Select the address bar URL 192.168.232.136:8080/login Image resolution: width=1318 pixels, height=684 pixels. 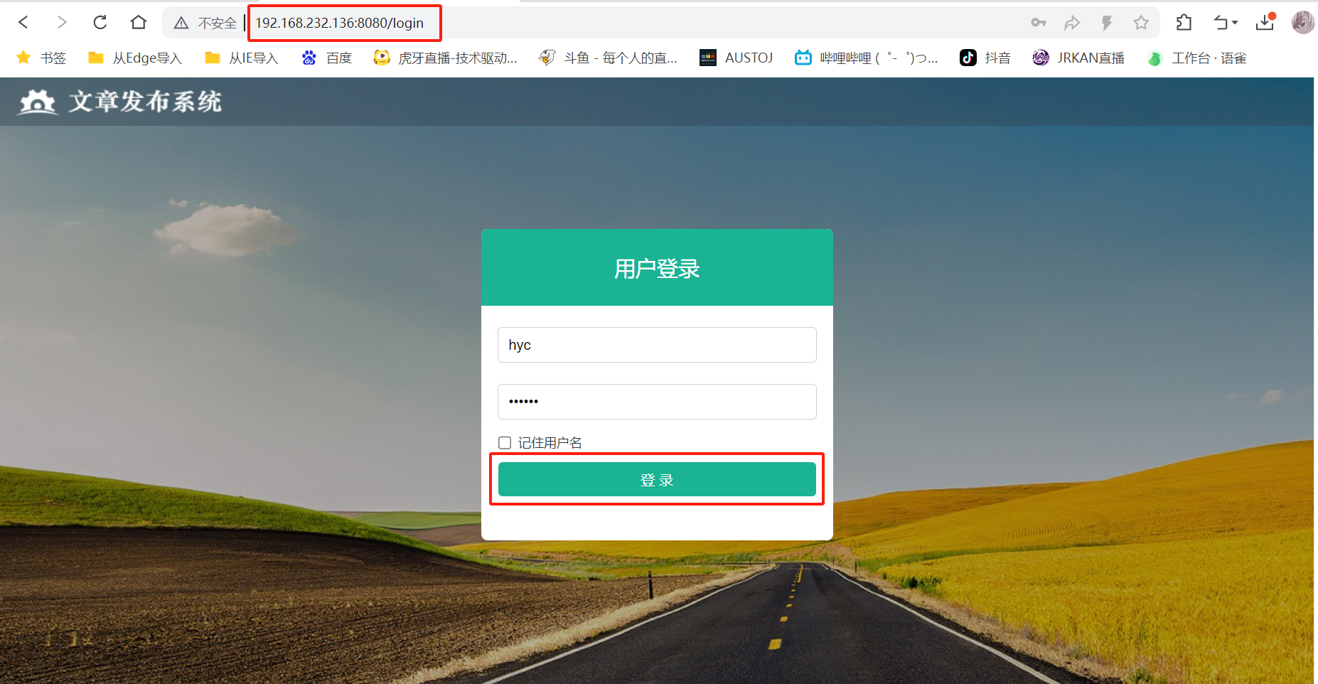click(339, 23)
